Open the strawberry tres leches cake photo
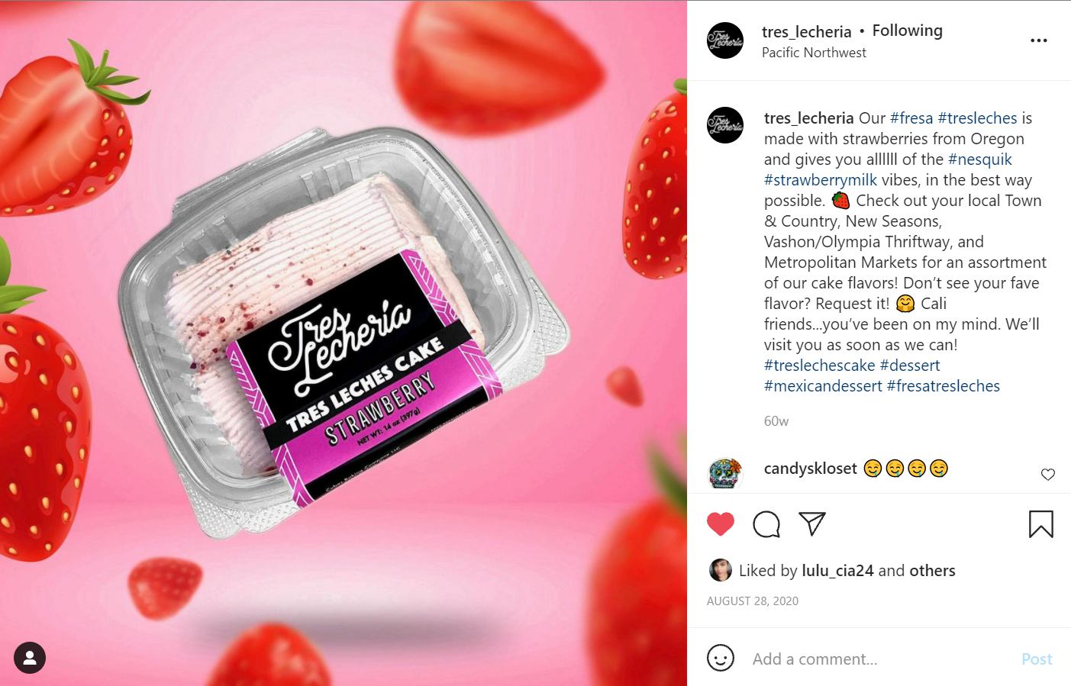The image size is (1071, 686). [x=344, y=343]
